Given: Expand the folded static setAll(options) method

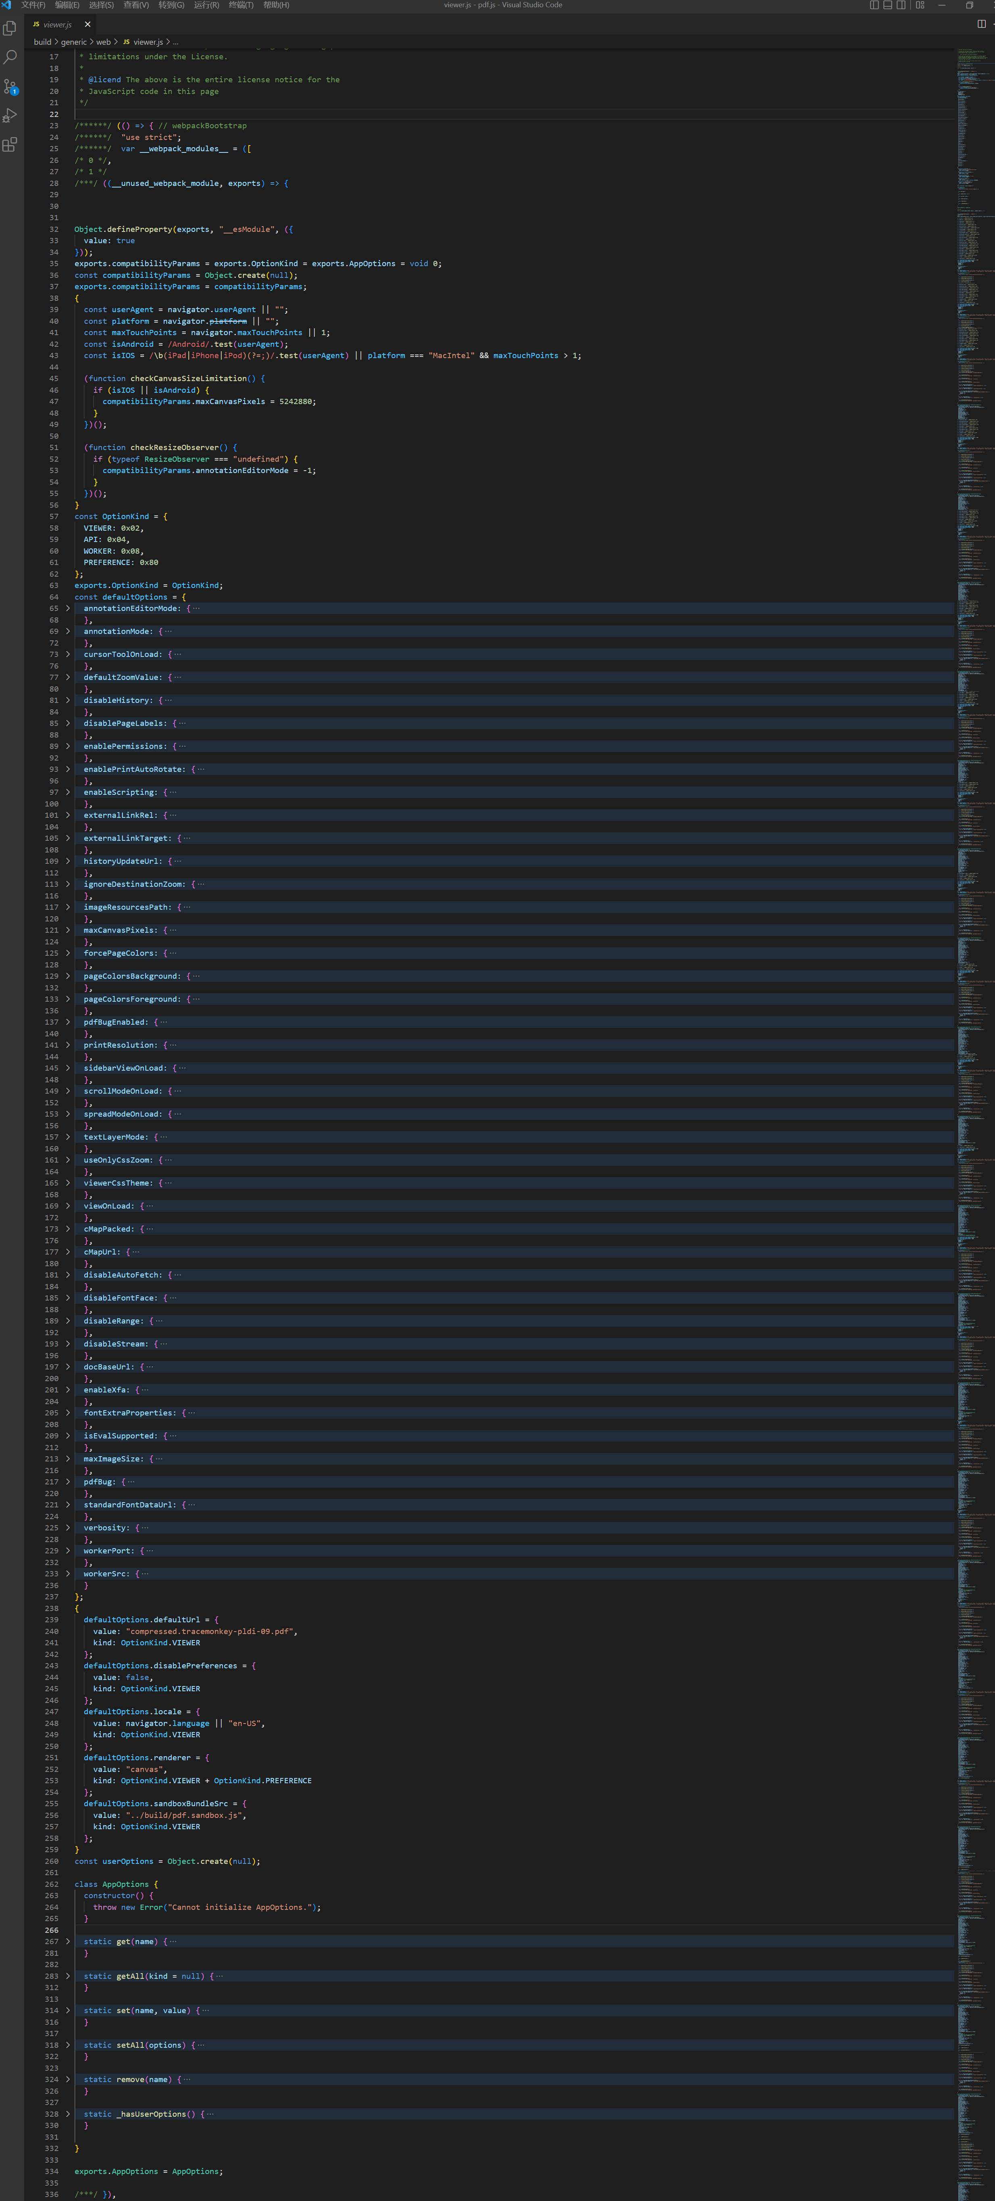Looking at the screenshot, I should tap(67, 2045).
